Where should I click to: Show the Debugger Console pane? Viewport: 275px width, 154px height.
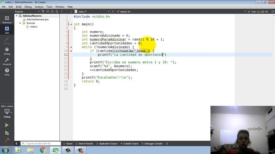[x=152, y=144]
